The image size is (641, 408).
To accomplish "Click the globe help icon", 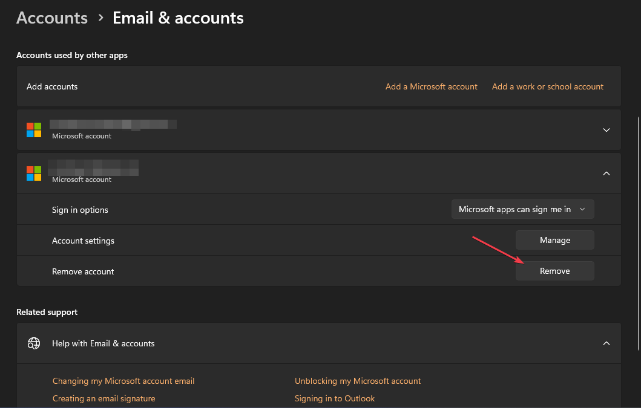I will point(34,343).
